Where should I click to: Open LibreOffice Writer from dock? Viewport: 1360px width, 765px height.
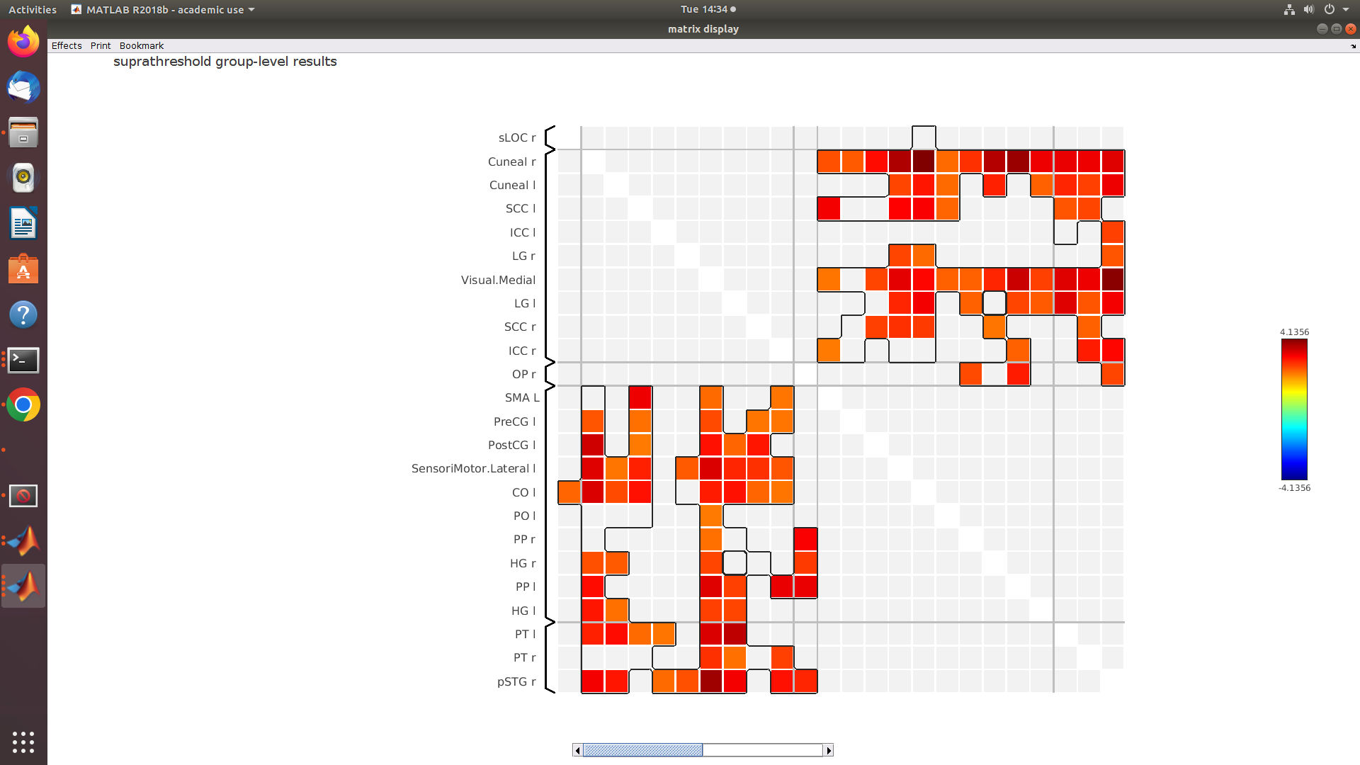pos(23,224)
